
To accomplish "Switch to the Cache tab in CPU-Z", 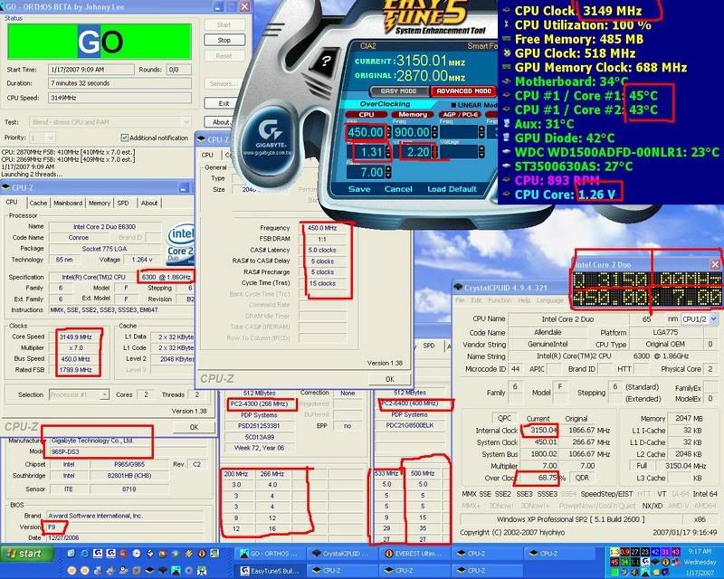I will pyautogui.click(x=38, y=203).
